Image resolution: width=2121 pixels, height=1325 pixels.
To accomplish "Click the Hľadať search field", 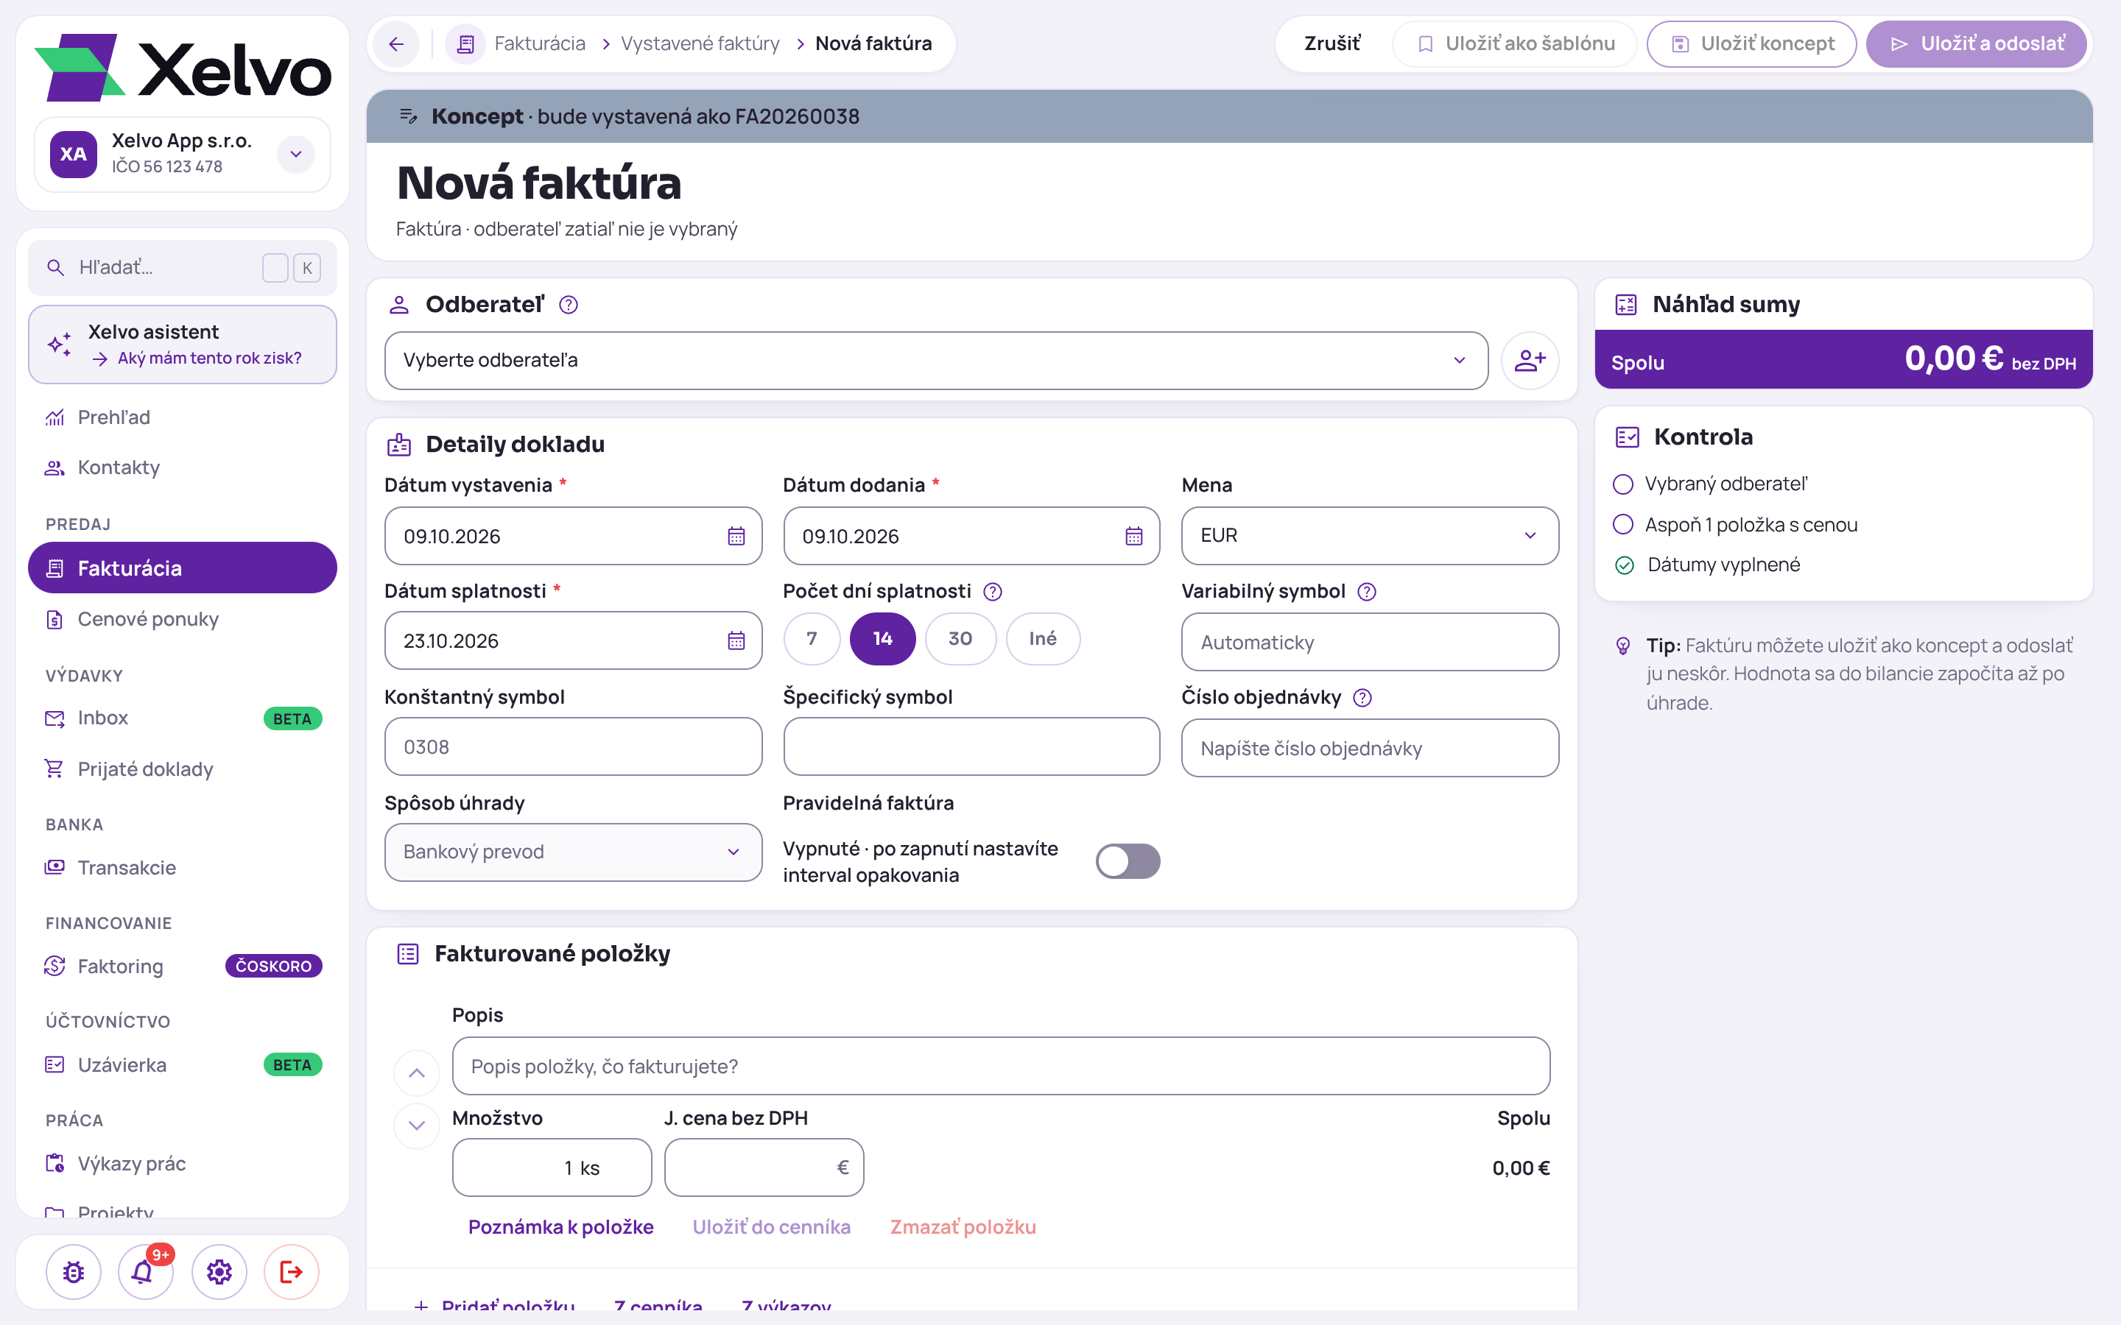I will (x=183, y=267).
